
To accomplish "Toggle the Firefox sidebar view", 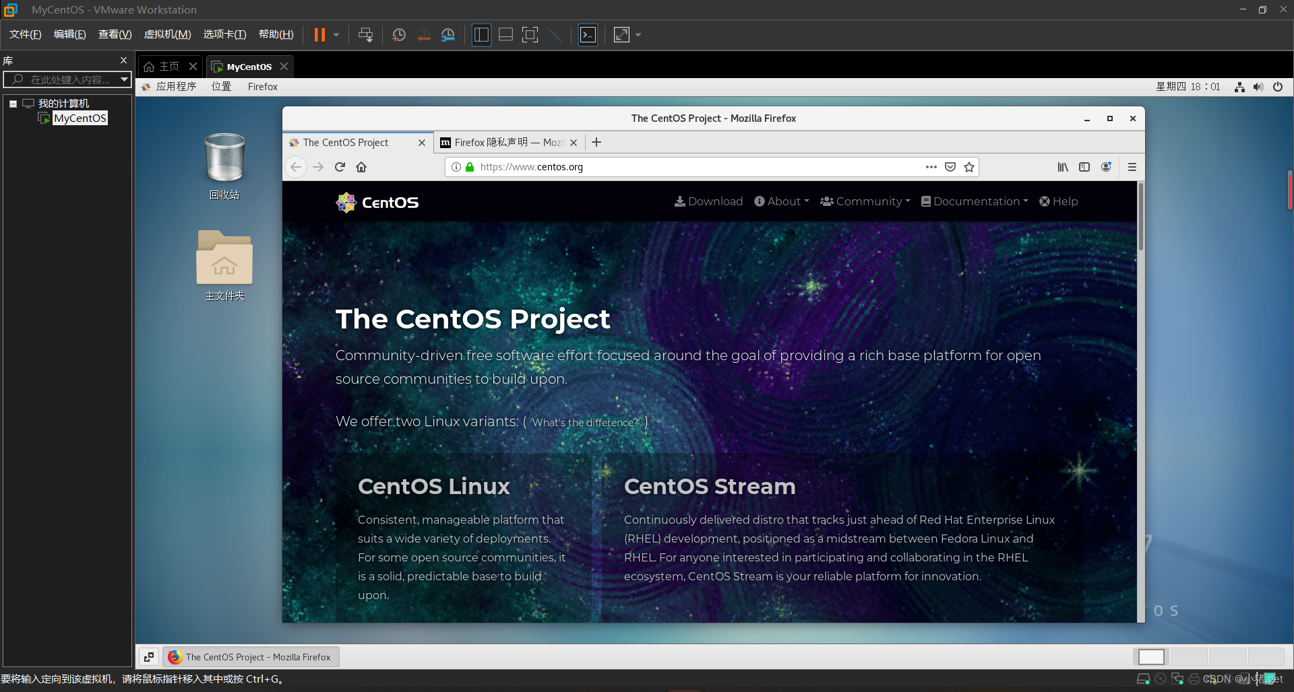I will 1084,167.
